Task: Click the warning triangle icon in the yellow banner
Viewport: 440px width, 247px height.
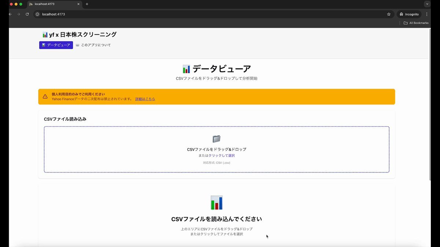Action: point(45,97)
